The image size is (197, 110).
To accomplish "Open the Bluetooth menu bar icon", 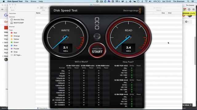I will [x=142, y=1].
